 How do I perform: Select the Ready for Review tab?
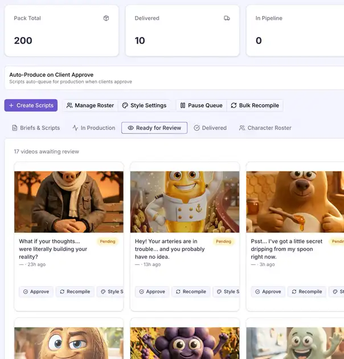point(154,128)
